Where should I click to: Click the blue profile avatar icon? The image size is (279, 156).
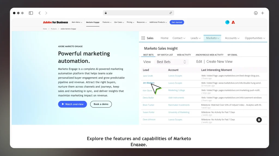click(227, 22)
